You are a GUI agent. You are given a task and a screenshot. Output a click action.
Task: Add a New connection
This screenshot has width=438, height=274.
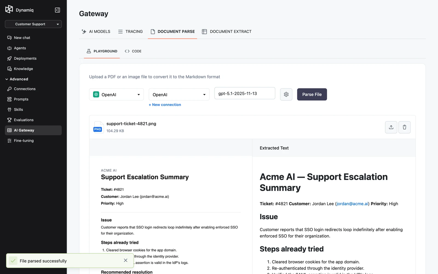point(165,105)
